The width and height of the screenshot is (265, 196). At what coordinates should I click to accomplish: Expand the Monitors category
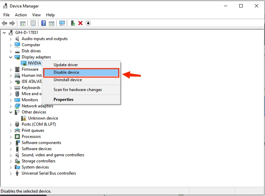[x=11, y=100]
